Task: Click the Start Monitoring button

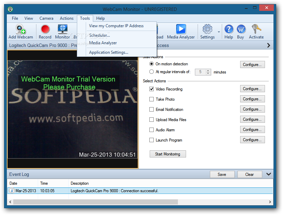Action: [x=168, y=154]
